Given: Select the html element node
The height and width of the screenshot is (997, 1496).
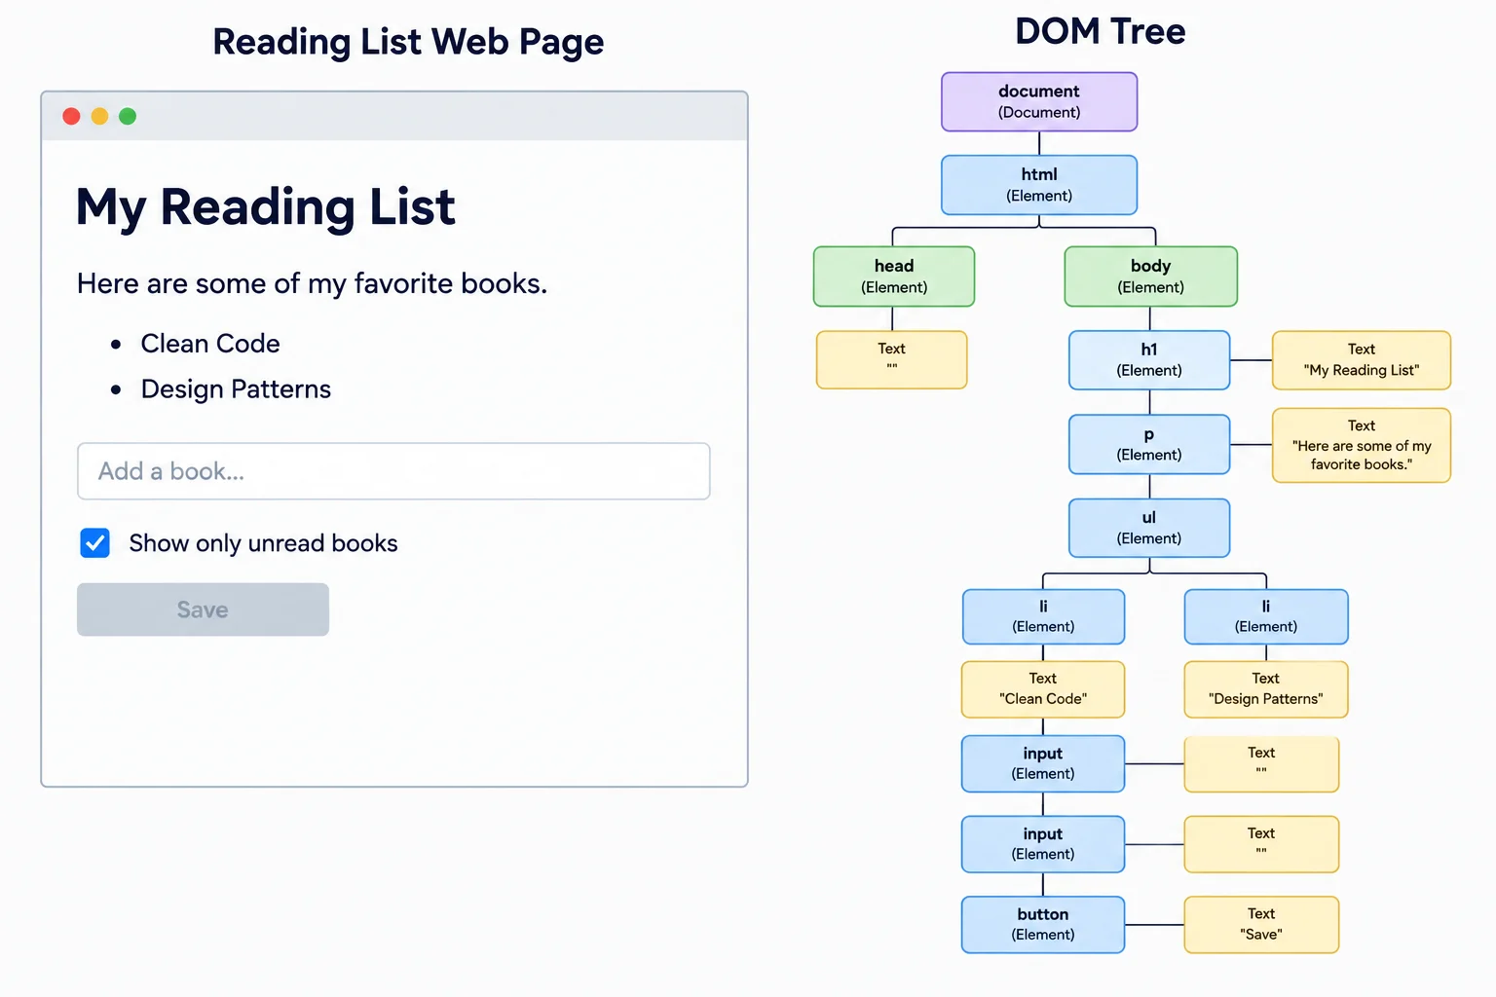Looking at the screenshot, I should 1039,185.
